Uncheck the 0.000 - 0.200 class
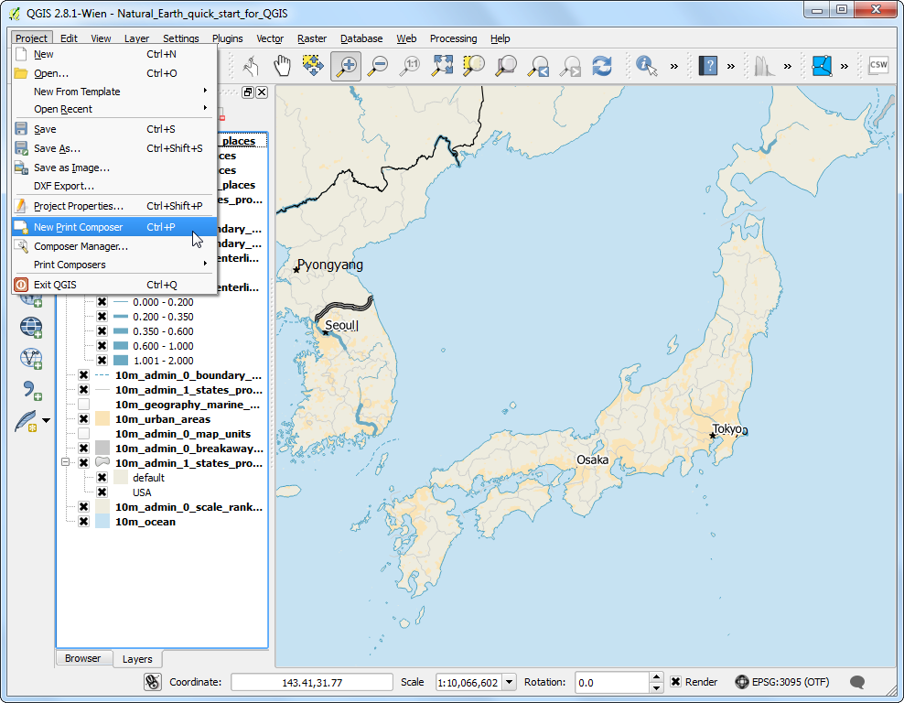The height and width of the screenshot is (703, 904). [102, 302]
